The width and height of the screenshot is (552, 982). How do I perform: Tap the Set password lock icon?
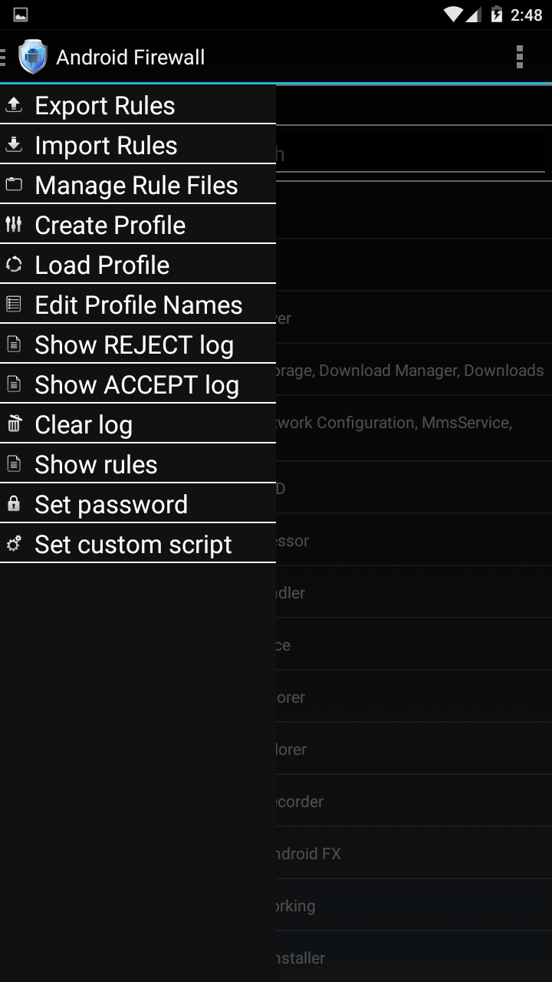coord(14,504)
